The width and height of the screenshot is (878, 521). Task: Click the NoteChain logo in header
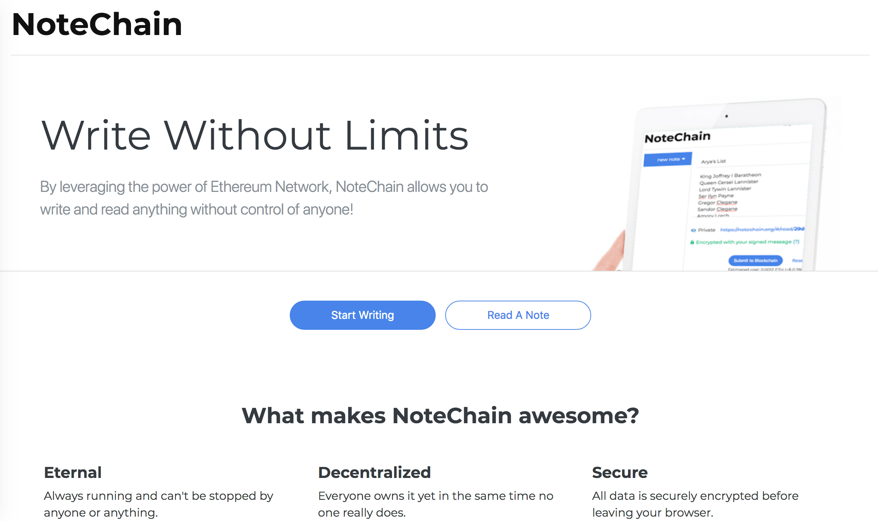pyautogui.click(x=97, y=24)
